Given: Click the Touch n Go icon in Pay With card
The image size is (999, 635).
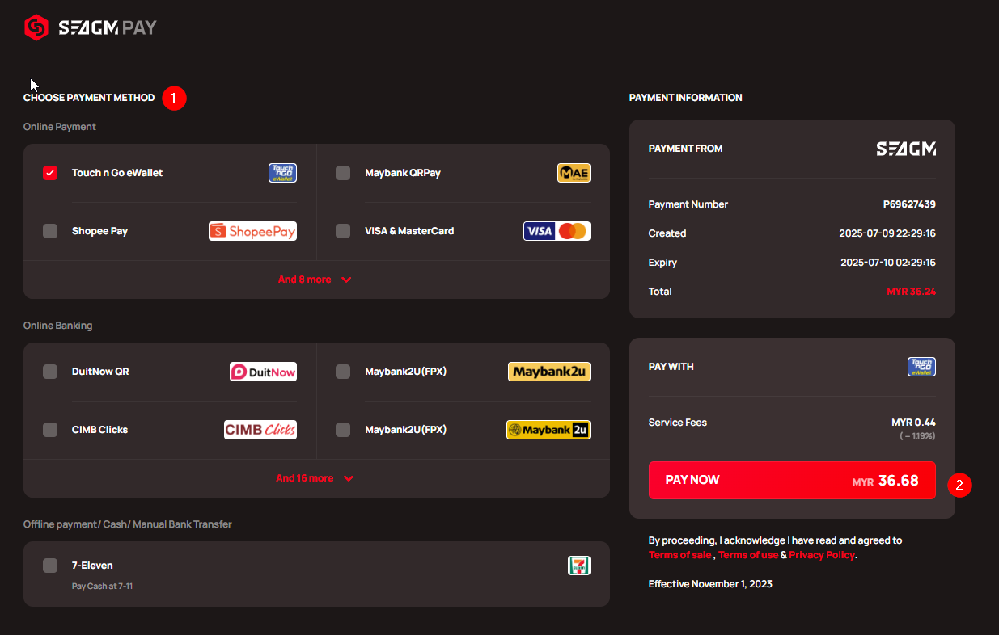Looking at the screenshot, I should tap(921, 367).
